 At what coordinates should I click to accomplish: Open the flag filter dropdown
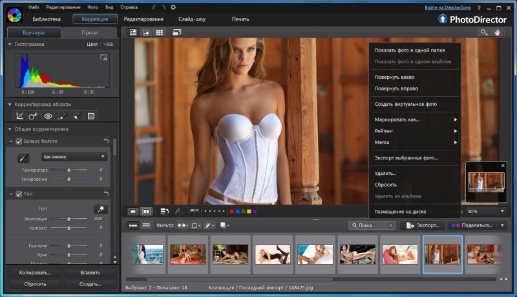pos(183,225)
